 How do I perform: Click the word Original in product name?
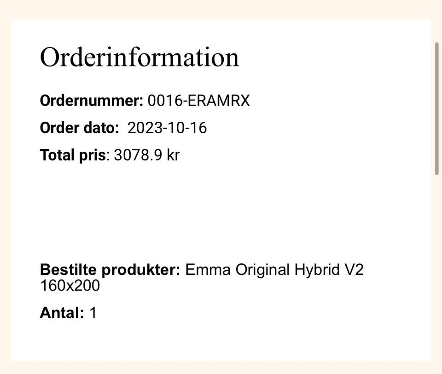coord(263,270)
